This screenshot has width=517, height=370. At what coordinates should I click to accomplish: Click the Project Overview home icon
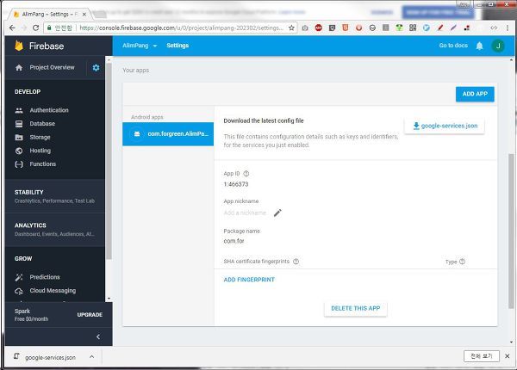pyautogui.click(x=19, y=68)
